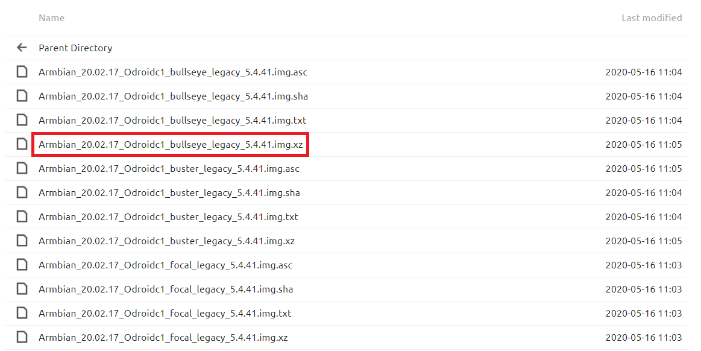Sort listing by the Name column header
The image size is (701, 351).
(51, 18)
